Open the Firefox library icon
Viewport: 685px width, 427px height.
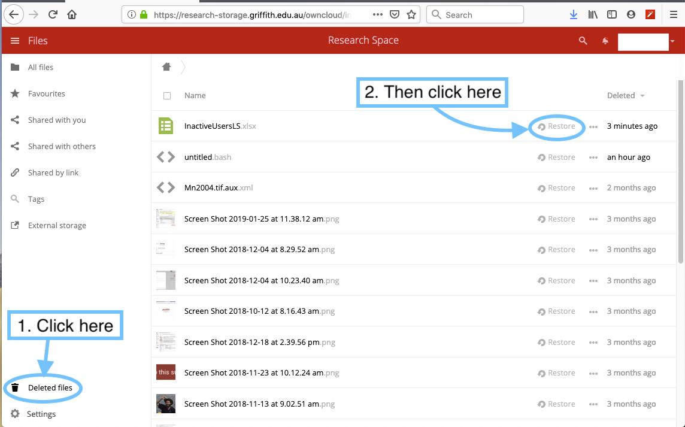click(593, 14)
